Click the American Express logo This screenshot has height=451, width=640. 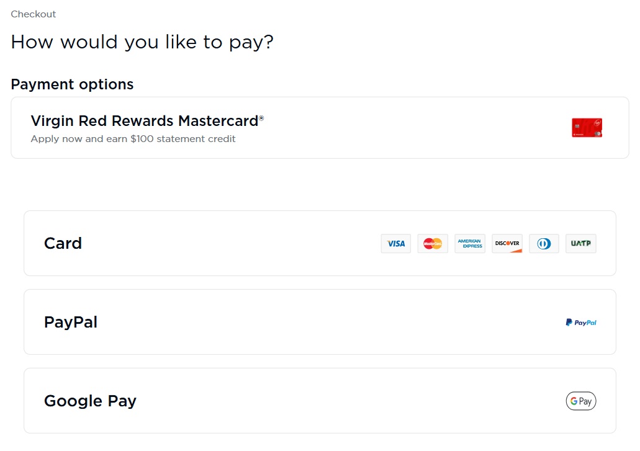[x=470, y=243]
